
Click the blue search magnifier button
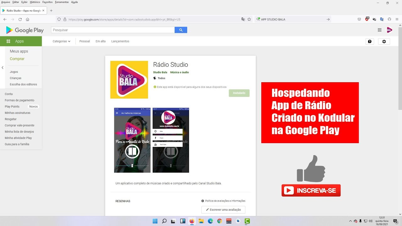181,30
